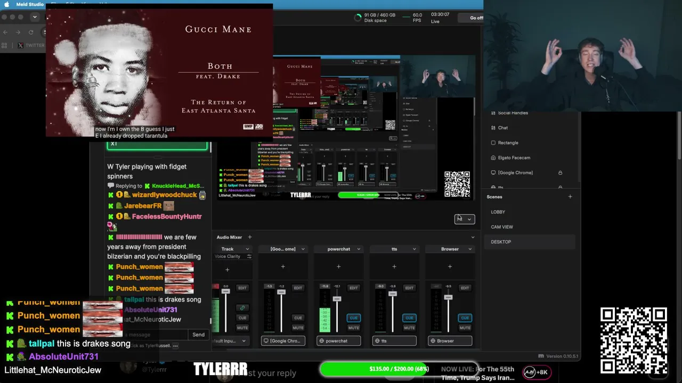Add a new audio track in Audio Mixer
Image resolution: width=682 pixels, height=383 pixels.
tap(249, 237)
